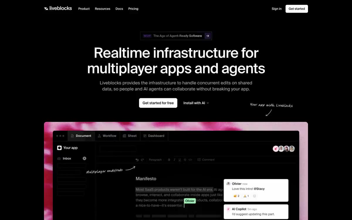Click the Dashboard tab icon
The width and height of the screenshot is (352, 220).
tap(145, 136)
